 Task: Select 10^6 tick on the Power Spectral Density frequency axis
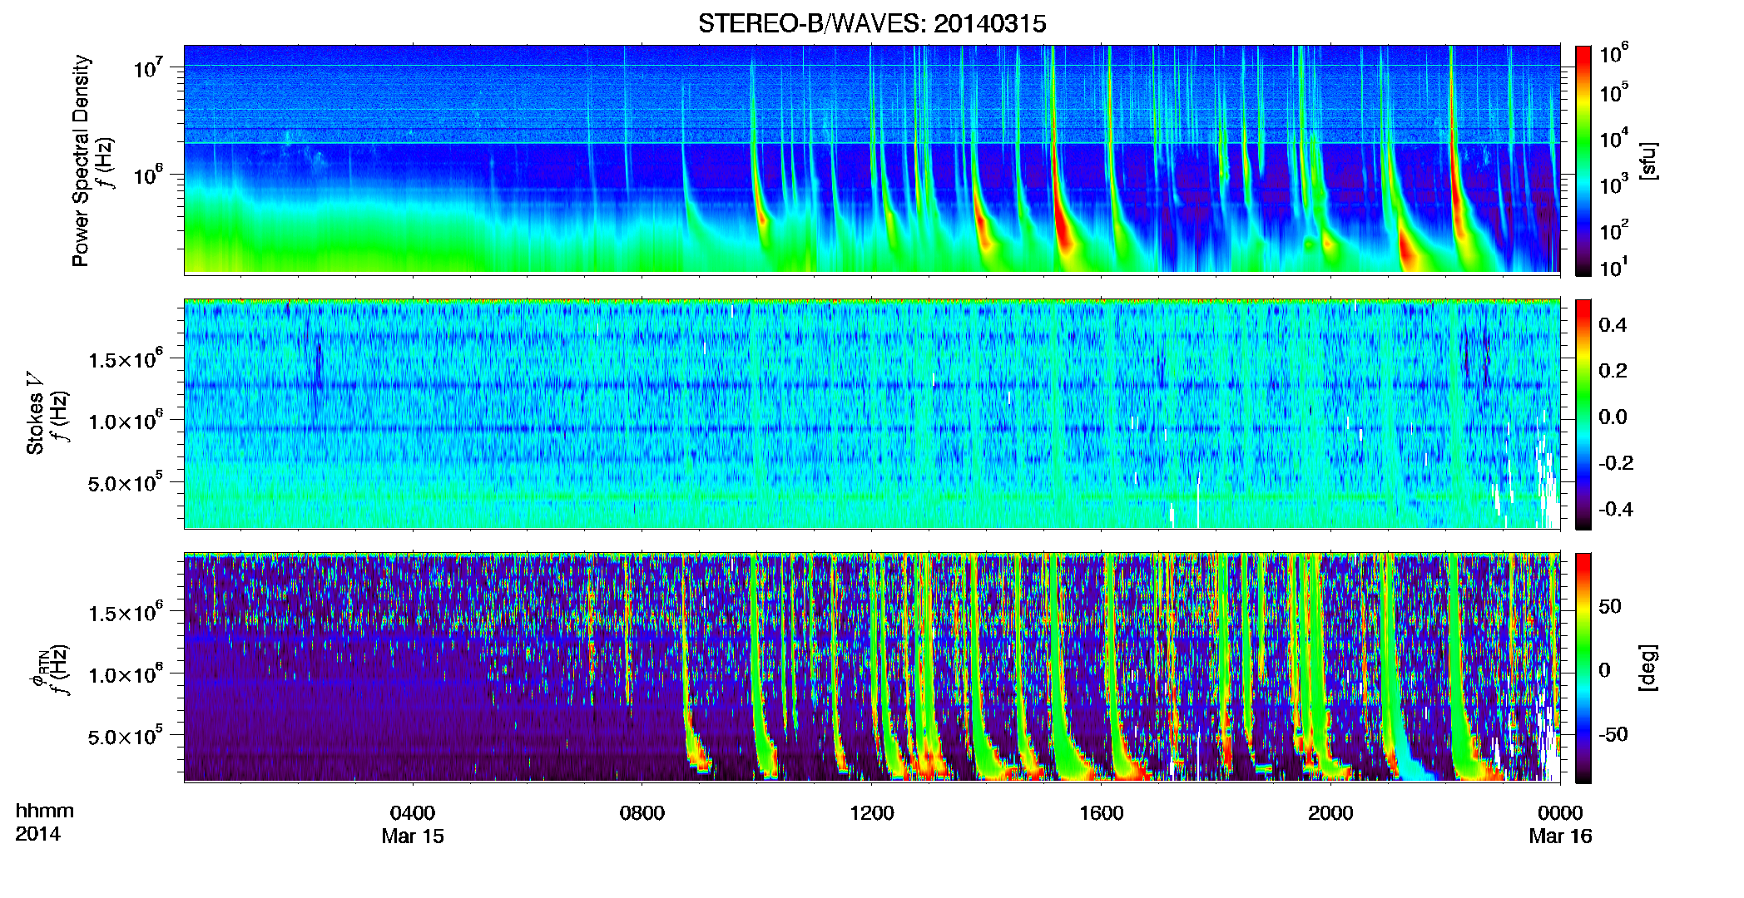coord(148,175)
